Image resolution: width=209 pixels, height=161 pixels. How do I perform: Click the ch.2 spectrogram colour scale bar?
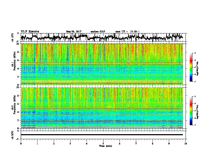click(191, 111)
